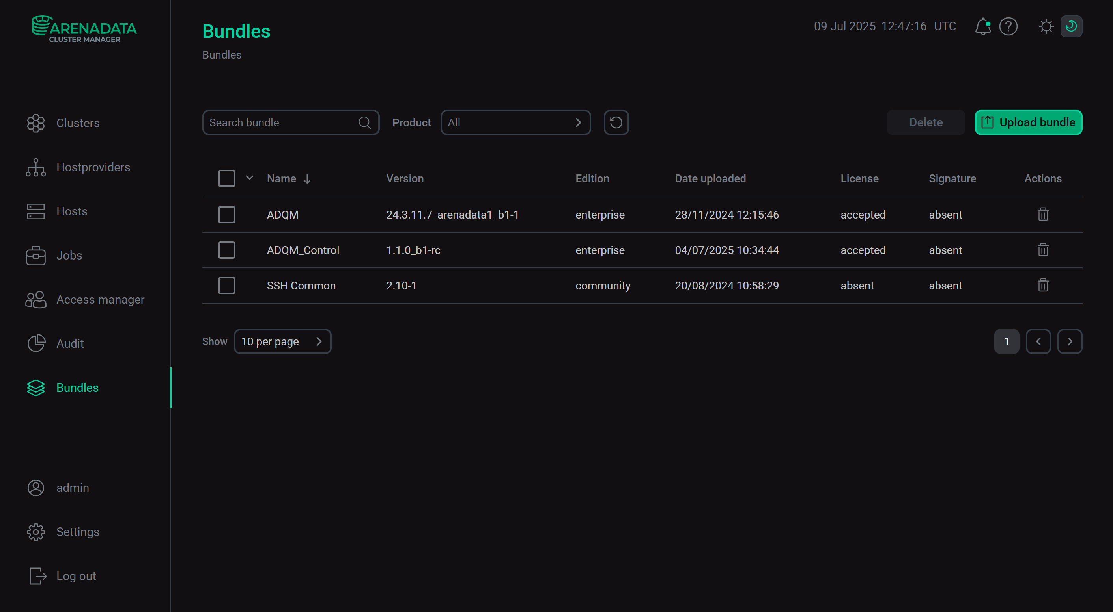Go to Clusters in the sidebar
The width and height of the screenshot is (1113, 612).
pos(78,123)
